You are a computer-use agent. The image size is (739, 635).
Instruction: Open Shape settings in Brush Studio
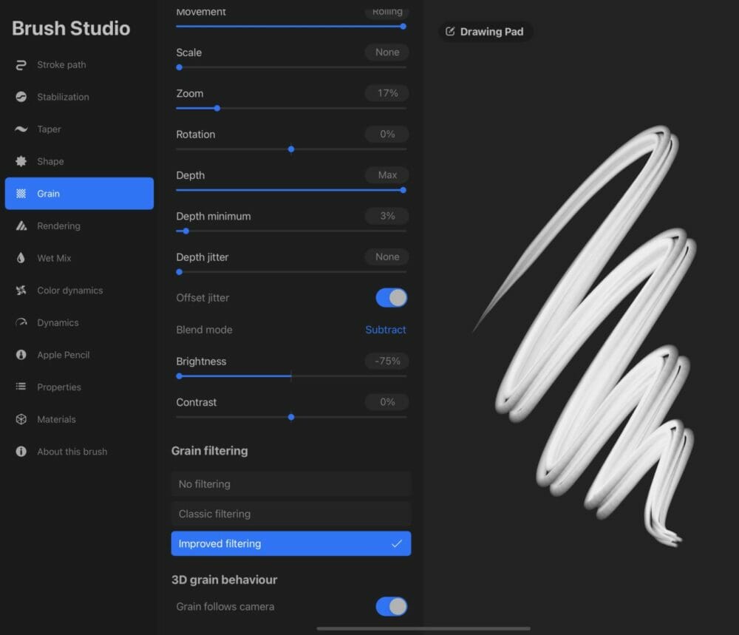(51, 161)
